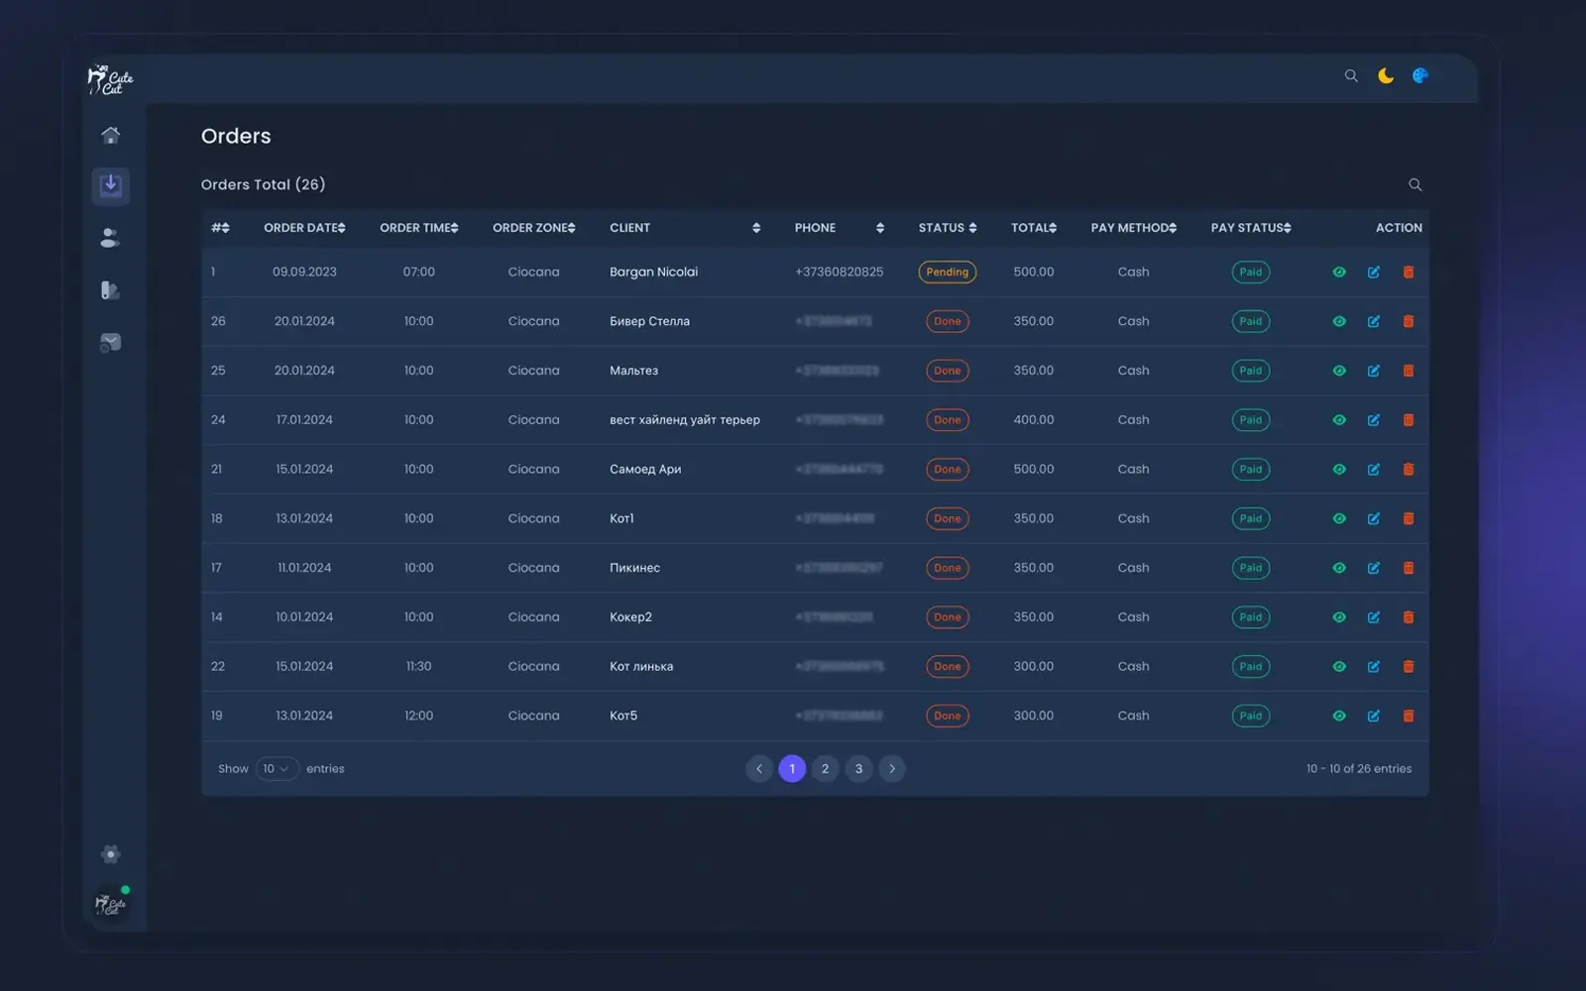View order of Кот линька
This screenshot has width=1586, height=991.
click(x=1339, y=666)
